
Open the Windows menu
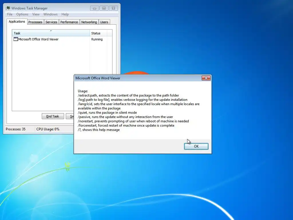tap(50, 14)
